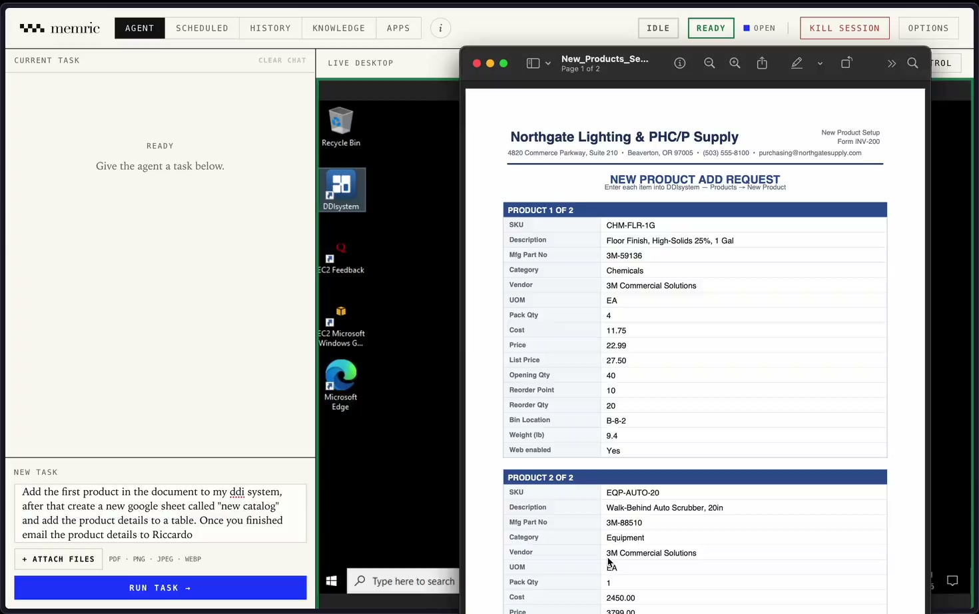Open the Markup tool dropdown arrow

(x=820, y=64)
